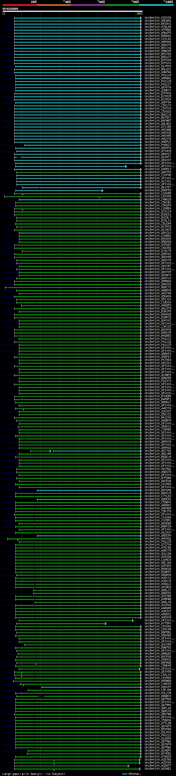Click the cyan ~100% identity legend segment
This screenshot has height=776, width=176.
[x=156, y=5]
